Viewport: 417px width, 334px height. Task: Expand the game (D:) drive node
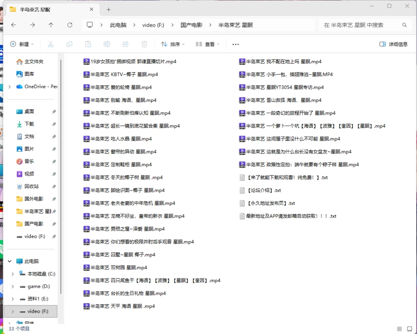[x=13, y=286]
